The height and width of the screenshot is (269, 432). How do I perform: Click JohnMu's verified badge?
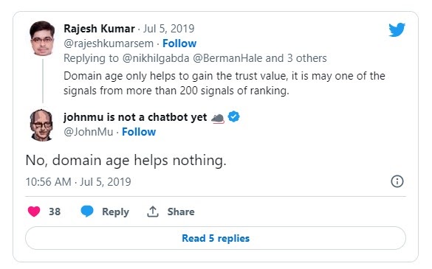(x=233, y=116)
